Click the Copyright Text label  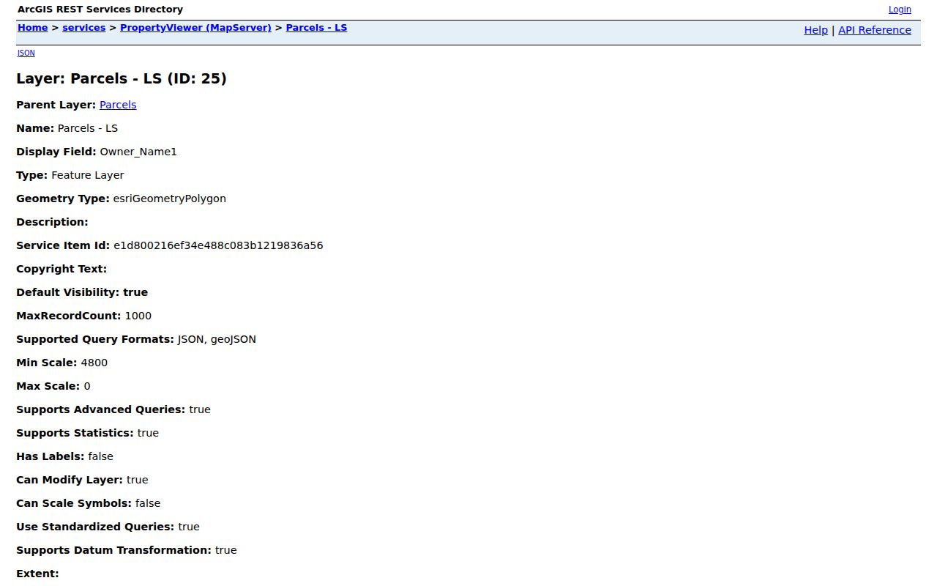point(61,269)
